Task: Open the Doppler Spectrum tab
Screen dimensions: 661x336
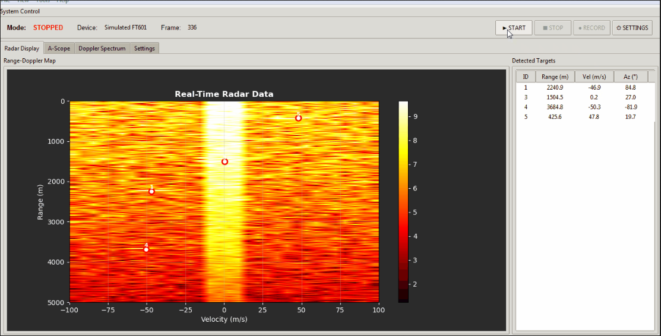Action: (102, 48)
